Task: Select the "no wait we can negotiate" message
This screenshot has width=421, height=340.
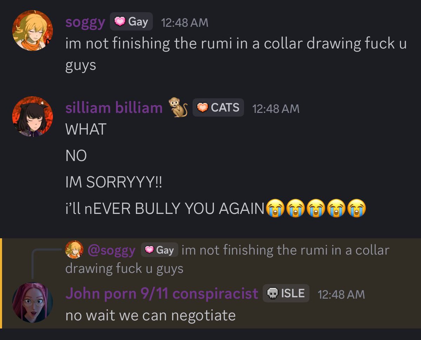Action: [151, 315]
